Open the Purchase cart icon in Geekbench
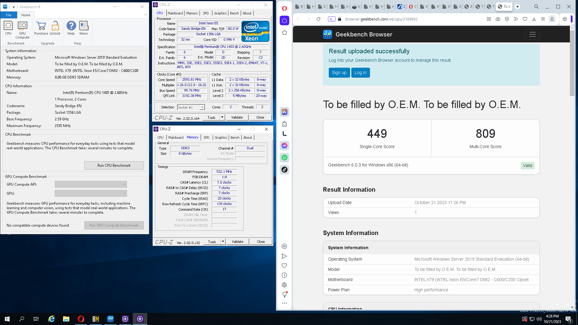This screenshot has height=325, width=578. tap(41, 29)
